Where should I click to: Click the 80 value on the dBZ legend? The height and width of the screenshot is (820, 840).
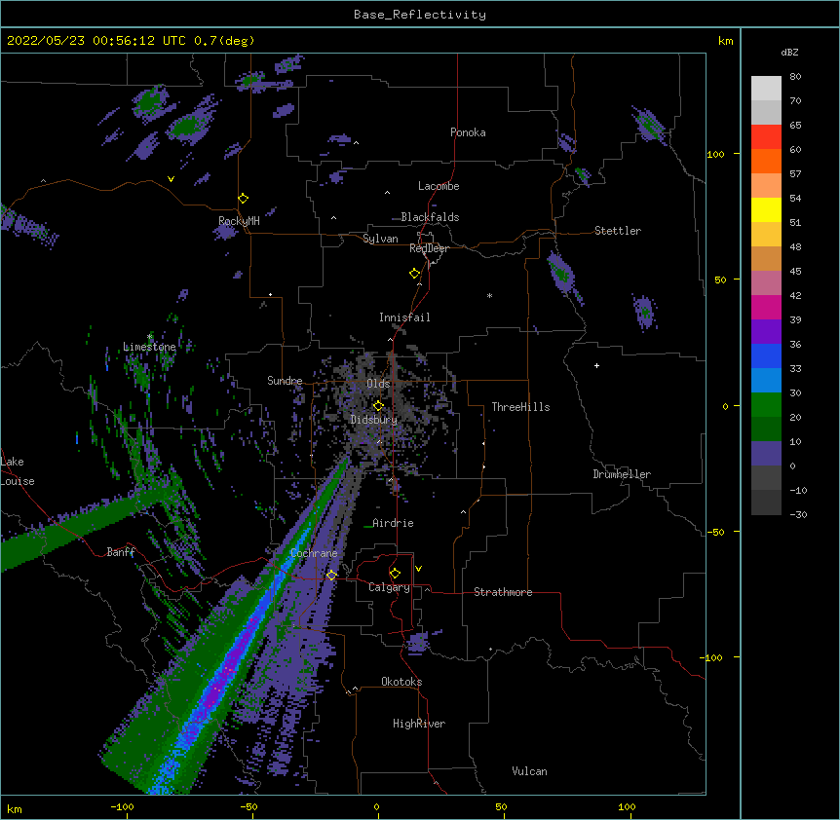coord(795,77)
